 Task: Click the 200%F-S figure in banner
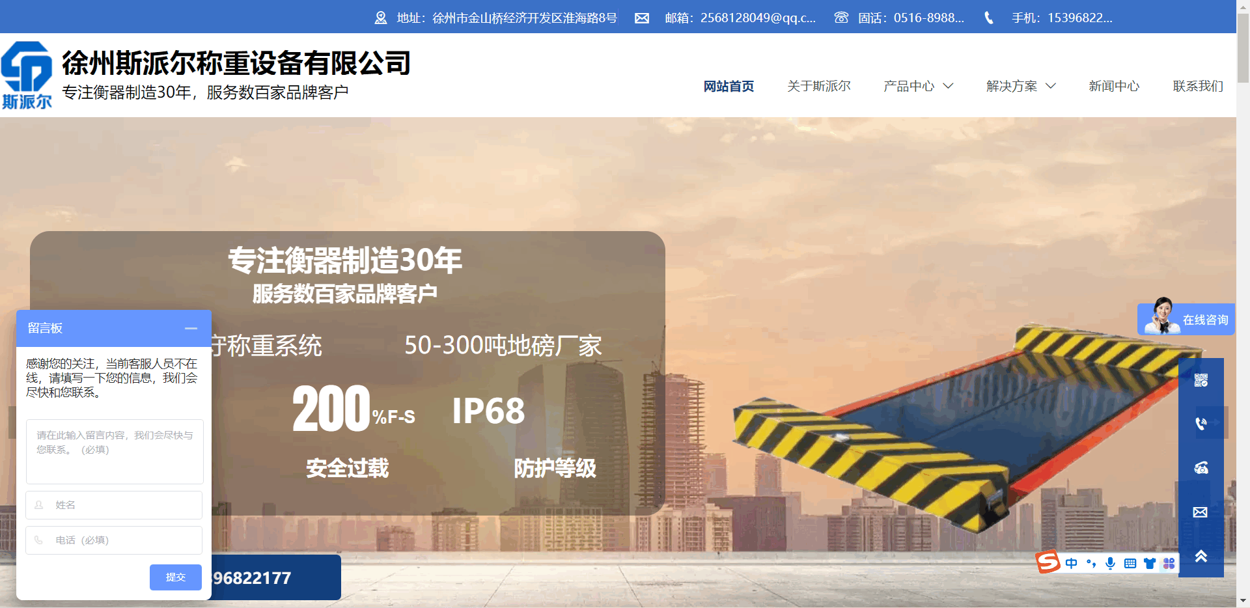pos(354,409)
